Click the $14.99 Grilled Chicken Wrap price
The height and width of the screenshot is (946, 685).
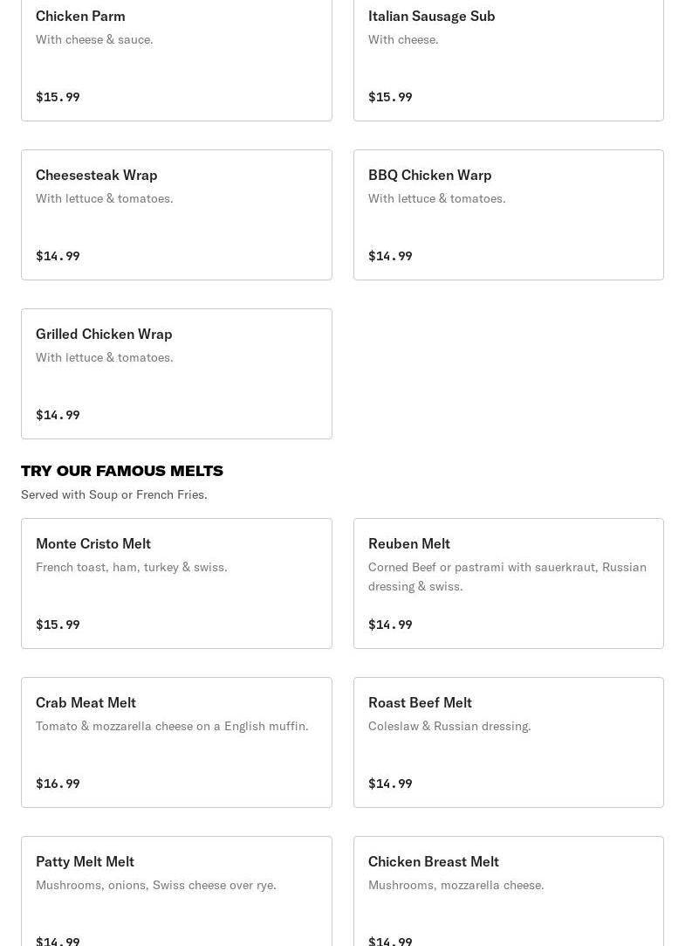[58, 415]
